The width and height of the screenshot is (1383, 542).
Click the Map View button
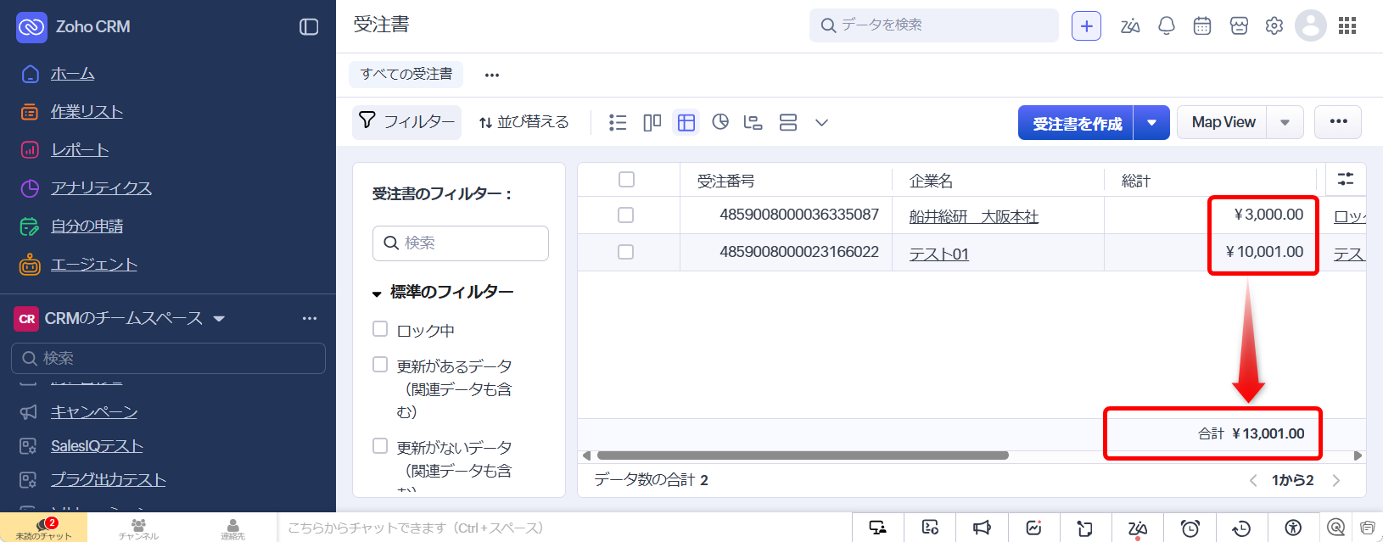pos(1223,122)
